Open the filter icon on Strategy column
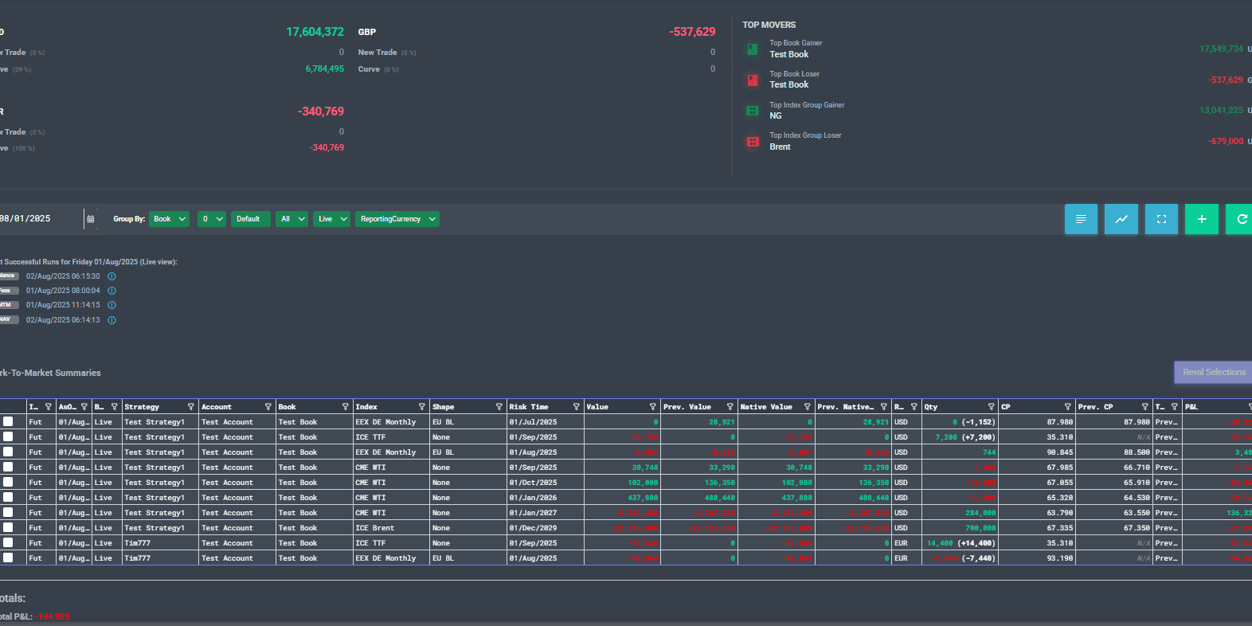The width and height of the screenshot is (1252, 626). pos(190,407)
